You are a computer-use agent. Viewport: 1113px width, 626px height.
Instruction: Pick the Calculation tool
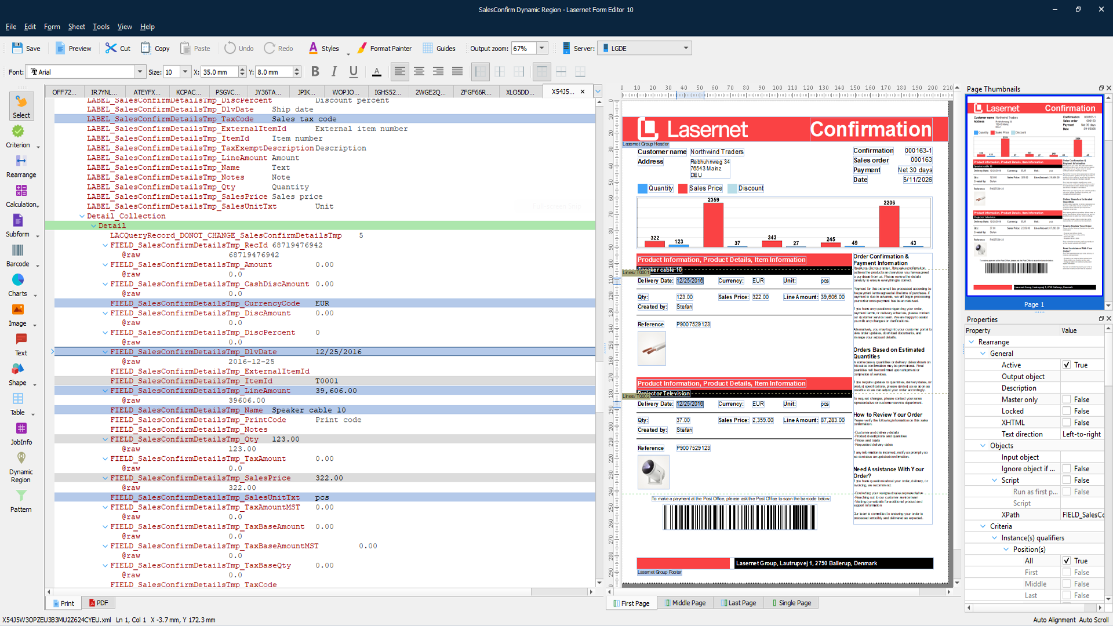point(21,196)
